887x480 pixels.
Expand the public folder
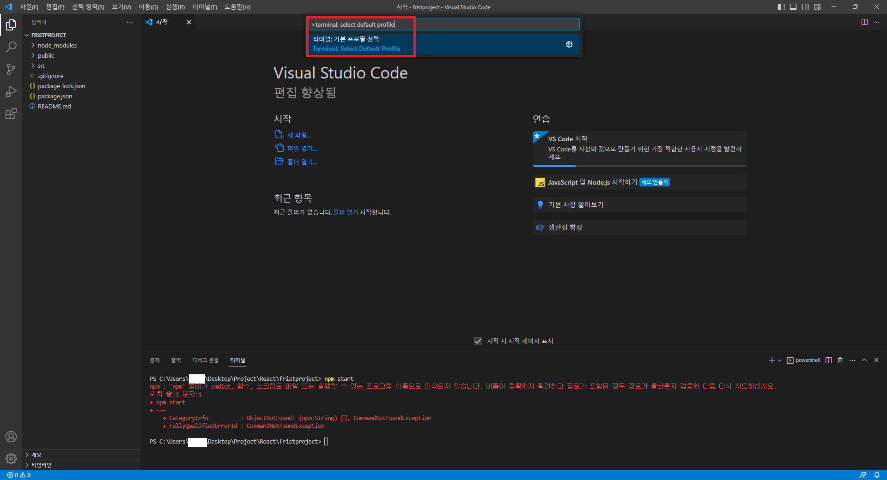coord(81,55)
